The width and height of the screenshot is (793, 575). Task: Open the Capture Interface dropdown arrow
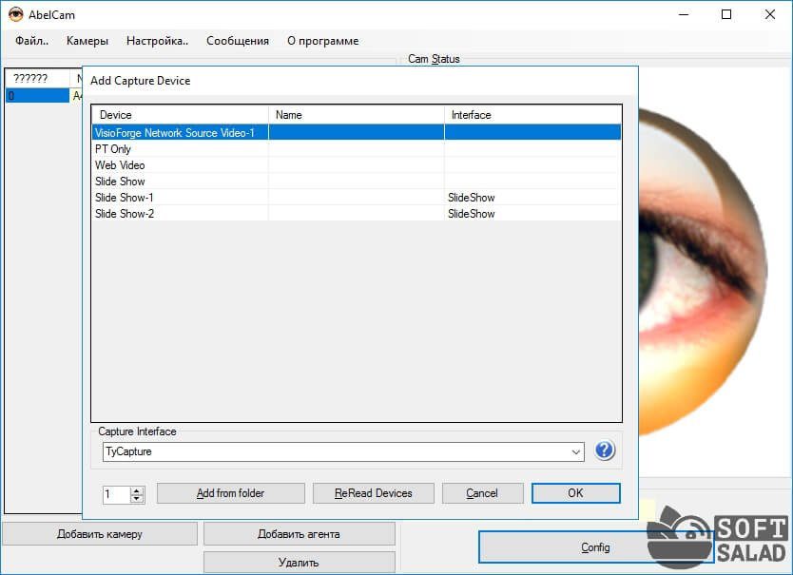(575, 451)
